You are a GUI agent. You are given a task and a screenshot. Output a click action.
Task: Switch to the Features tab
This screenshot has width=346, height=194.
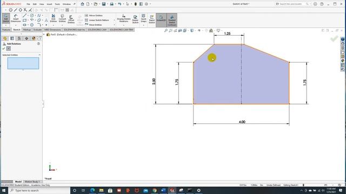(x=6, y=30)
